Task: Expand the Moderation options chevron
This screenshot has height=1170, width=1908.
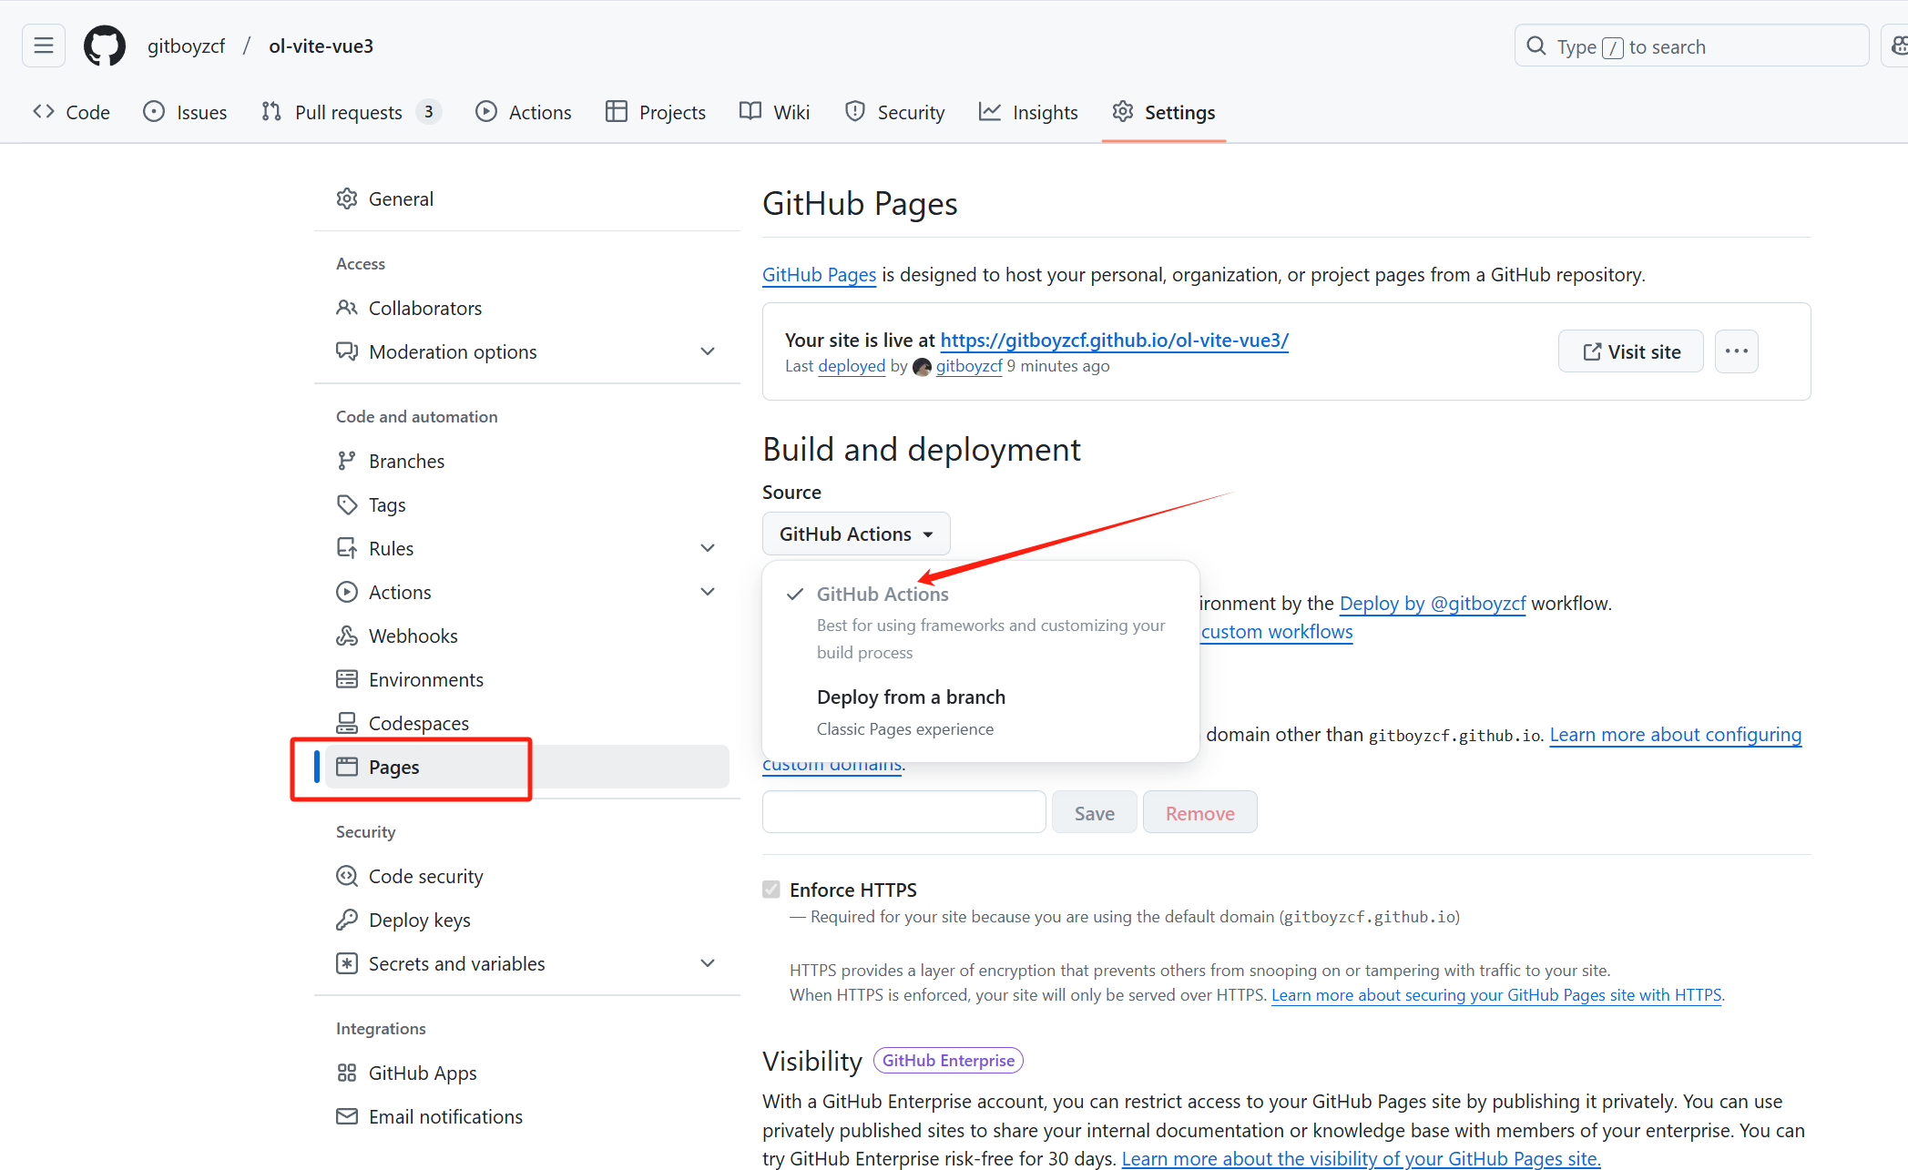Action: (x=708, y=351)
